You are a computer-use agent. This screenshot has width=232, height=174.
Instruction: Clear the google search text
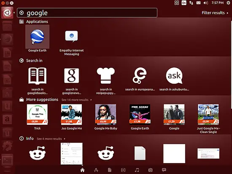[x=22, y=13]
